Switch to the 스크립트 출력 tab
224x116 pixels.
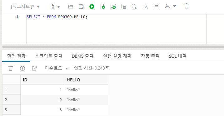click(x=48, y=56)
